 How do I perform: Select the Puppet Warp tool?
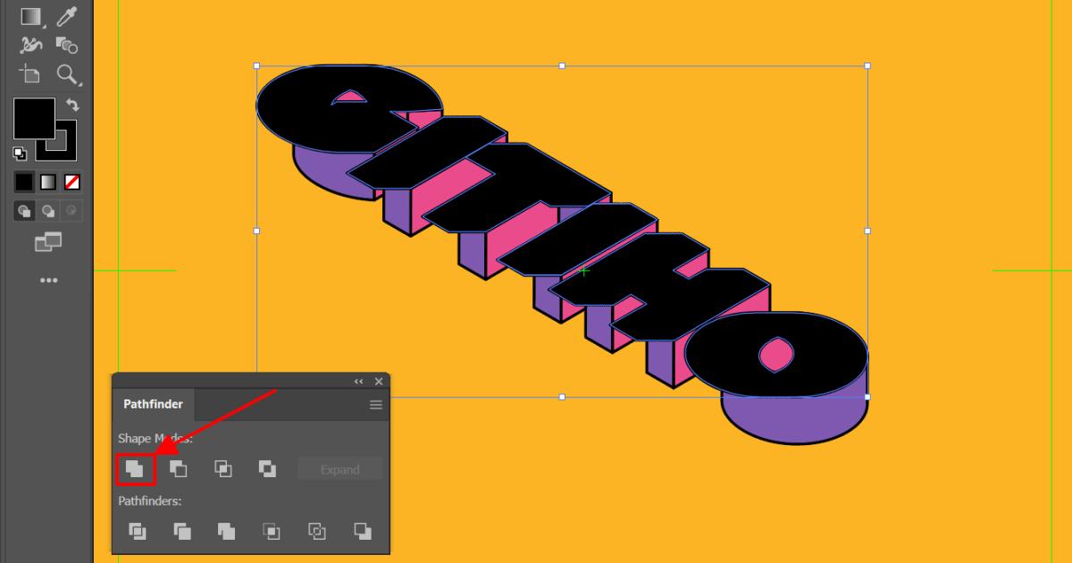click(31, 44)
